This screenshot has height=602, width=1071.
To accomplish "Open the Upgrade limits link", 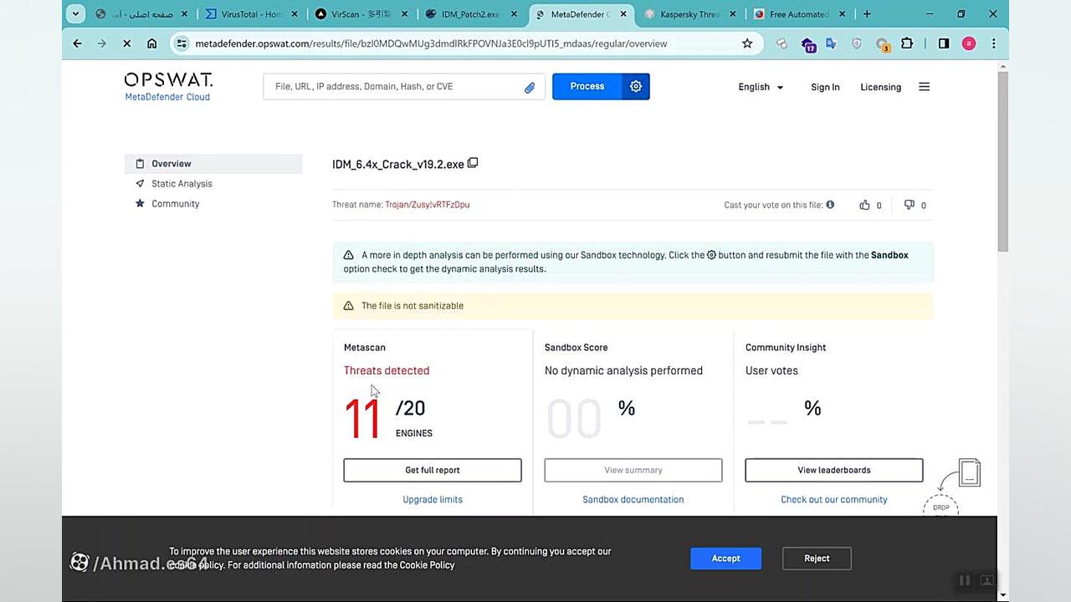I will (x=433, y=499).
